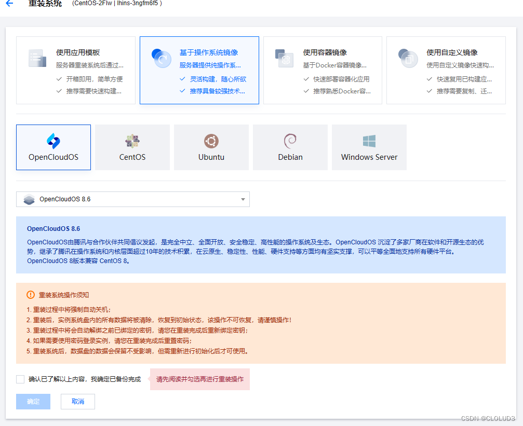
Task: Click notice line 1 重装过程中将强制自动关机
Action: [x=69, y=310]
